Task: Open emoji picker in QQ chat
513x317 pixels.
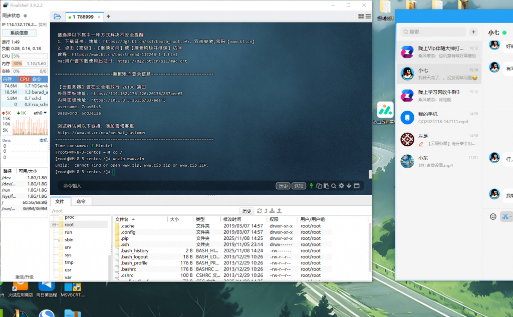Action: [x=493, y=216]
